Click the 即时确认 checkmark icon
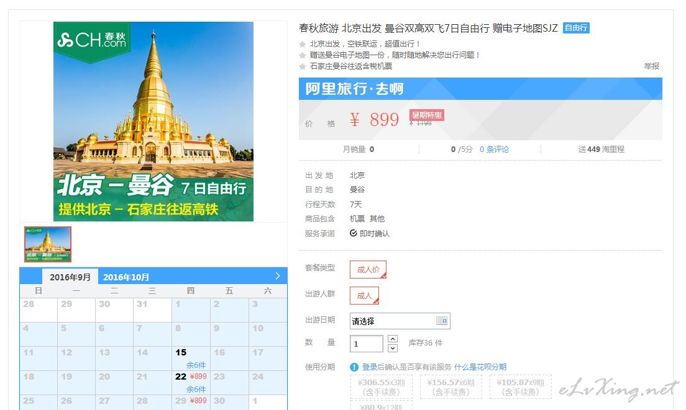Screen dimensions: 686x410 pyautogui.click(x=354, y=233)
